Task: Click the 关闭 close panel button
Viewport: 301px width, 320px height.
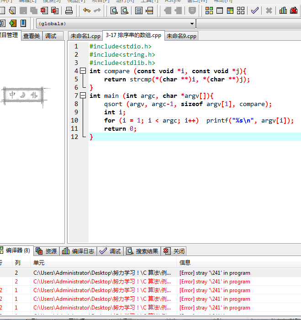Action: click(174, 251)
